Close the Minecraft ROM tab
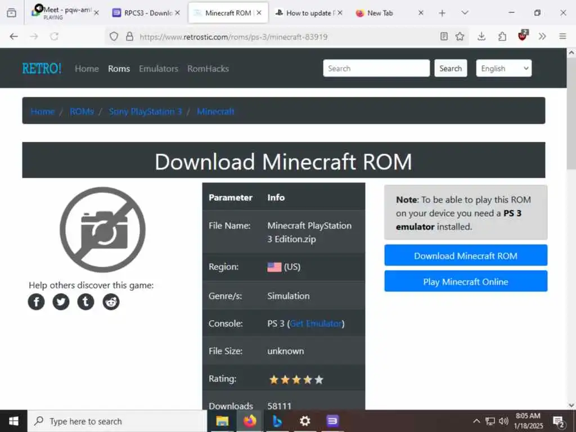 coord(259,13)
